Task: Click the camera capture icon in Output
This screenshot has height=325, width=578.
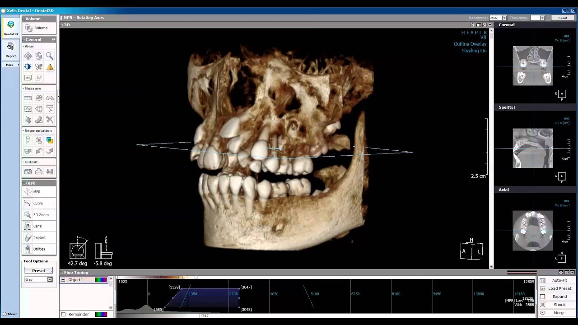Action: point(28,172)
